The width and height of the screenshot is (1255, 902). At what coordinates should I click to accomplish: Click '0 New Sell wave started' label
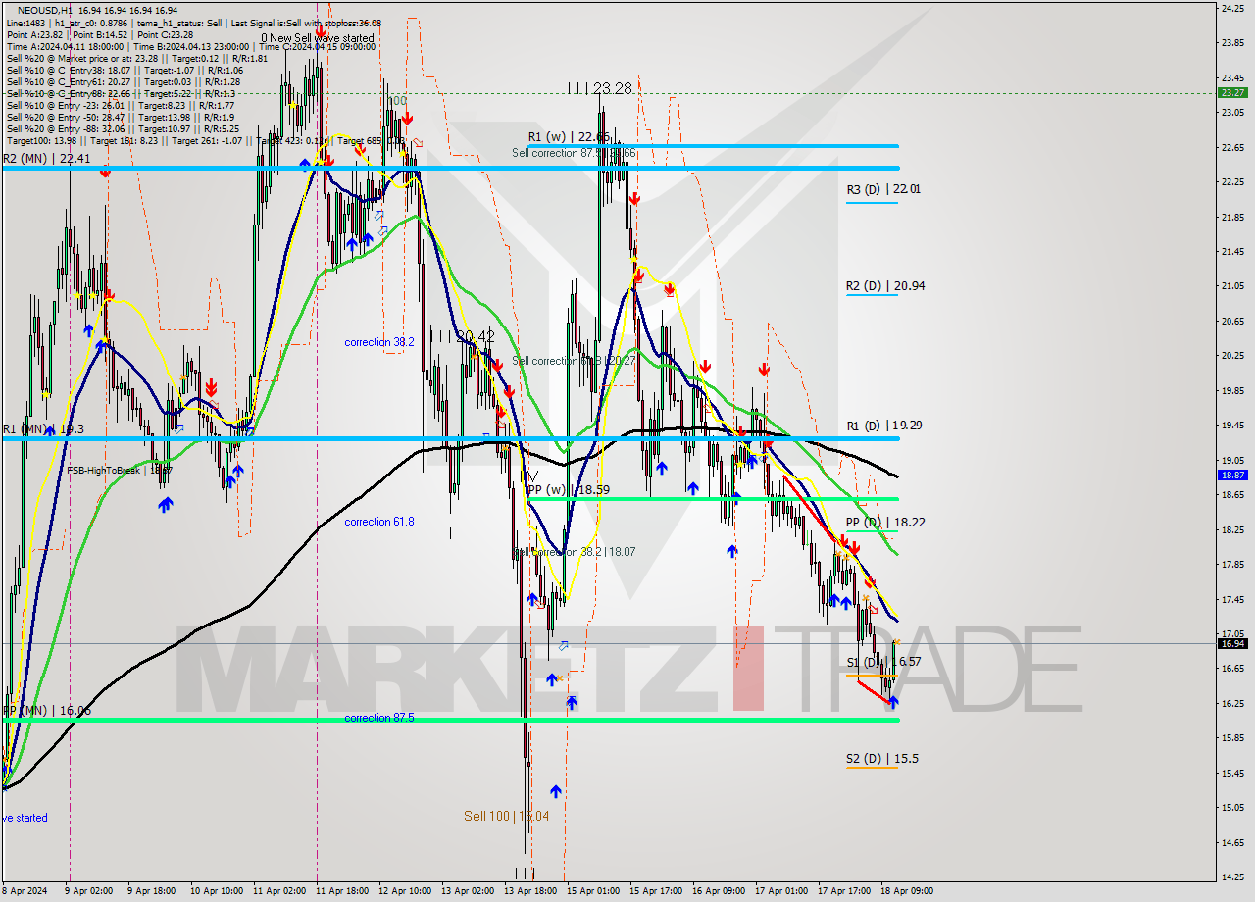[317, 38]
